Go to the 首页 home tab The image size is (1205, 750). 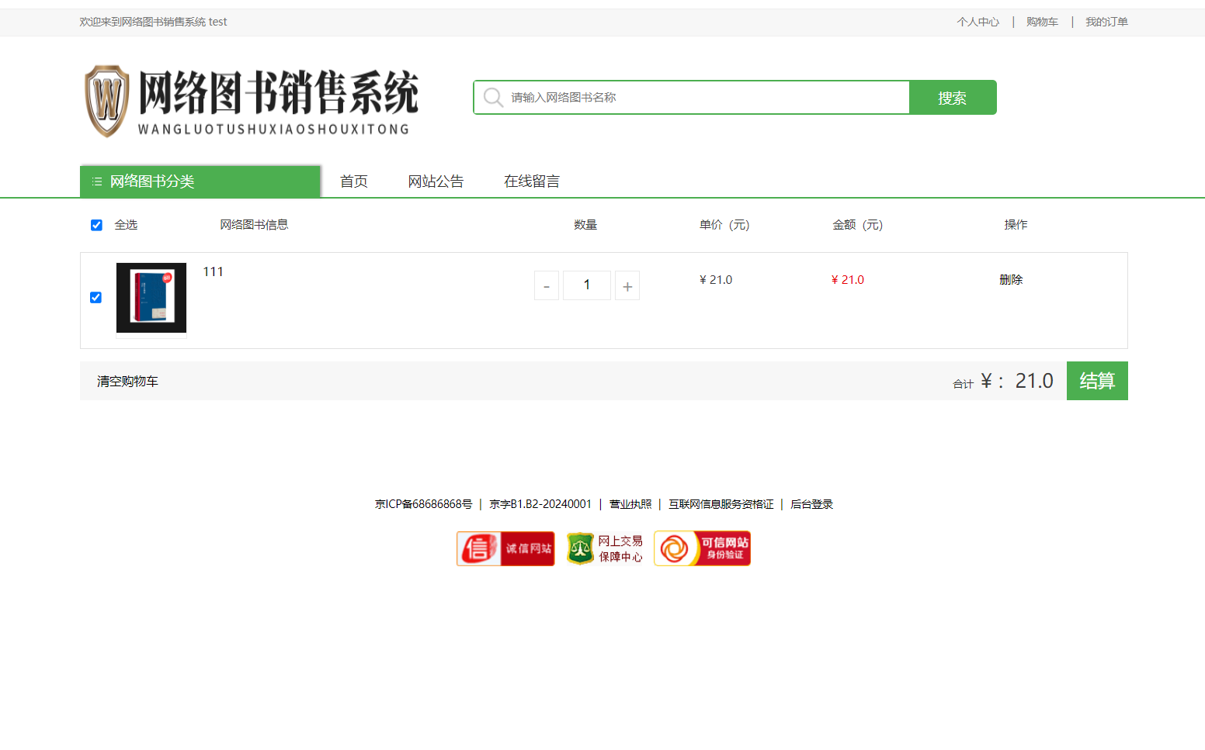tap(354, 181)
